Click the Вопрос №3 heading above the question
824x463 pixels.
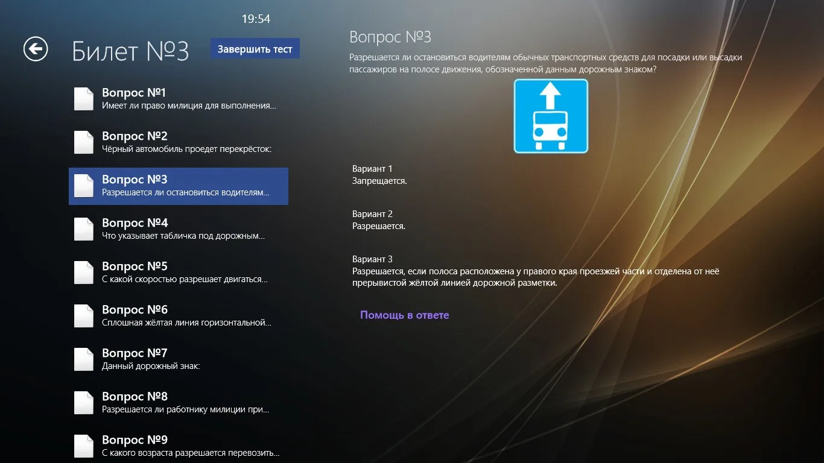390,37
